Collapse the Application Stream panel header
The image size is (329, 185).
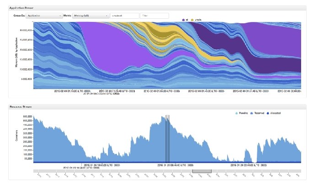(157, 8)
